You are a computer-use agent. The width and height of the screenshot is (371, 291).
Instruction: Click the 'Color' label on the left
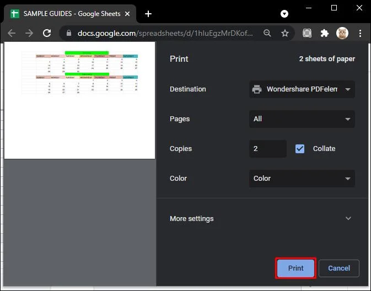pos(178,179)
